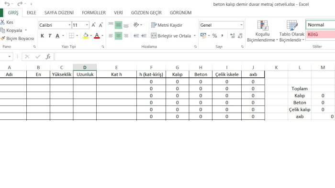Align cell text right

click(126, 36)
